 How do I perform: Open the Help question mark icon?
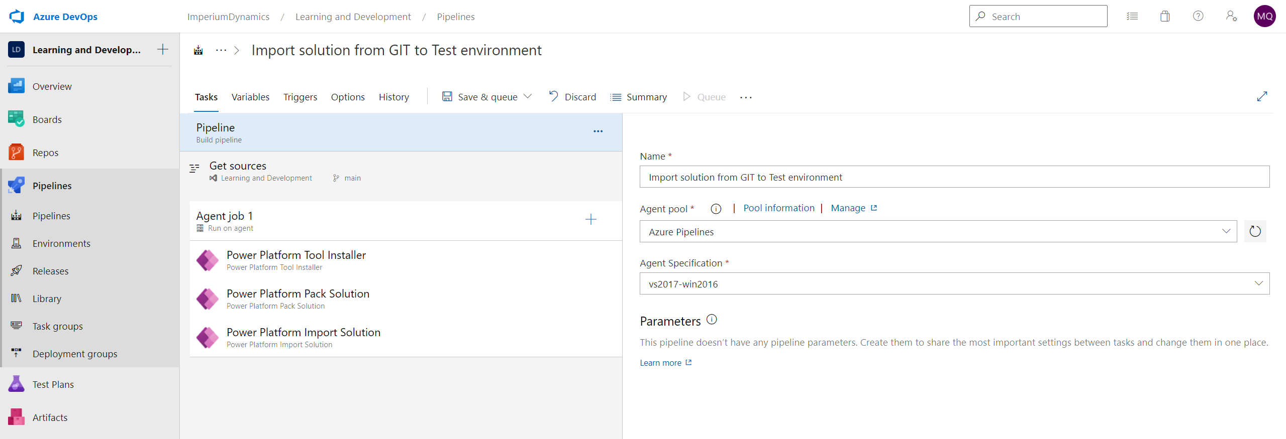coord(1198,16)
